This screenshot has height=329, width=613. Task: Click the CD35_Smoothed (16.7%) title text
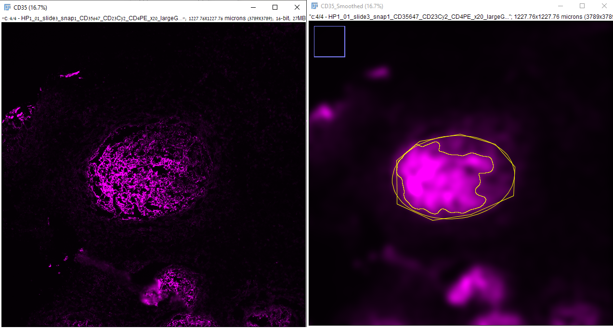[352, 5]
